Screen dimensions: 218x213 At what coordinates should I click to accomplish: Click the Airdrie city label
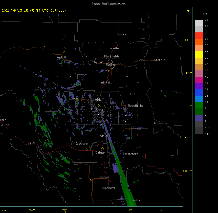click(x=102, y=136)
